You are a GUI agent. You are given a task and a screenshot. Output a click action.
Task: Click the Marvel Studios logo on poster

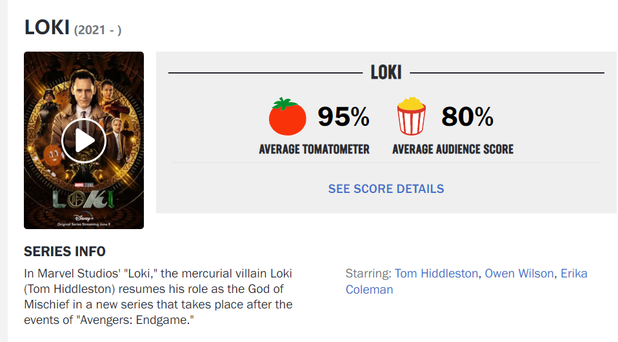(84, 185)
